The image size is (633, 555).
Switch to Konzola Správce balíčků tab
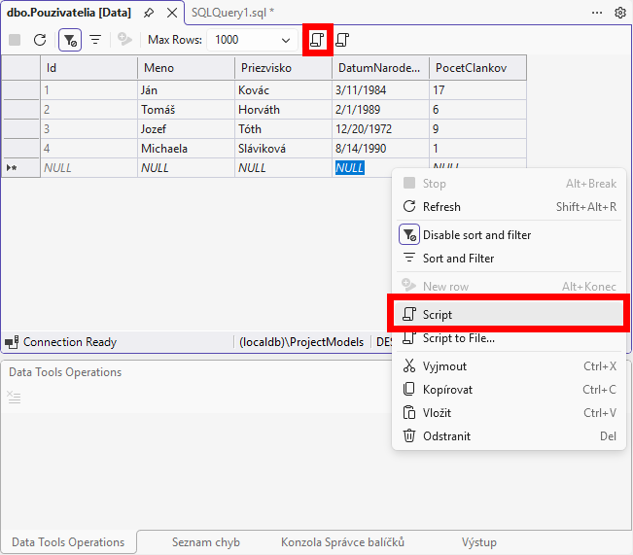coord(342,542)
